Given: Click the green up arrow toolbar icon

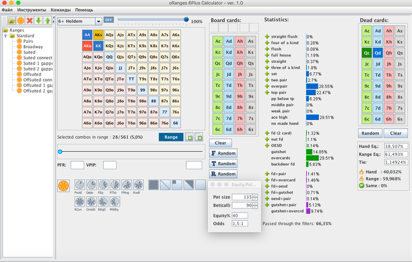Looking at the screenshot, I should [x=48, y=21].
